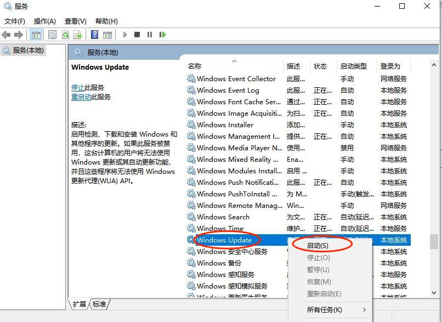Open the 查看(V) menu

tap(75, 21)
